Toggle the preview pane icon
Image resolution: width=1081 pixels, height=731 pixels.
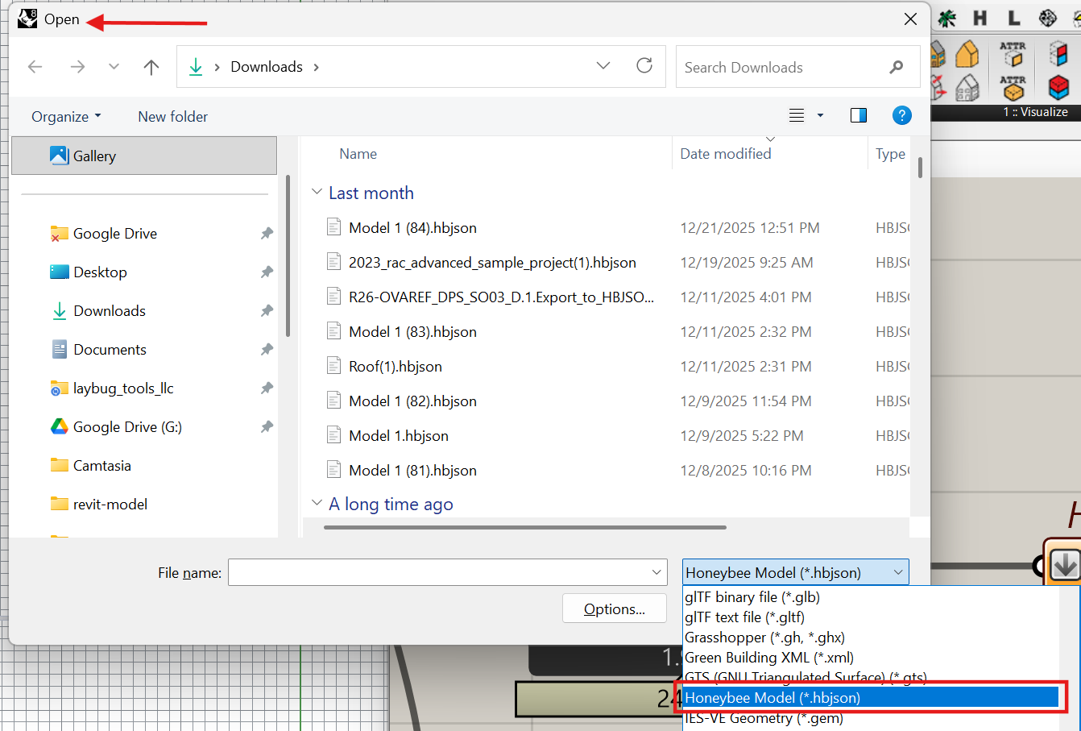(859, 115)
